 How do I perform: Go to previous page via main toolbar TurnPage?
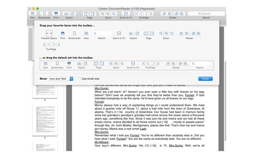tap(141, 14)
